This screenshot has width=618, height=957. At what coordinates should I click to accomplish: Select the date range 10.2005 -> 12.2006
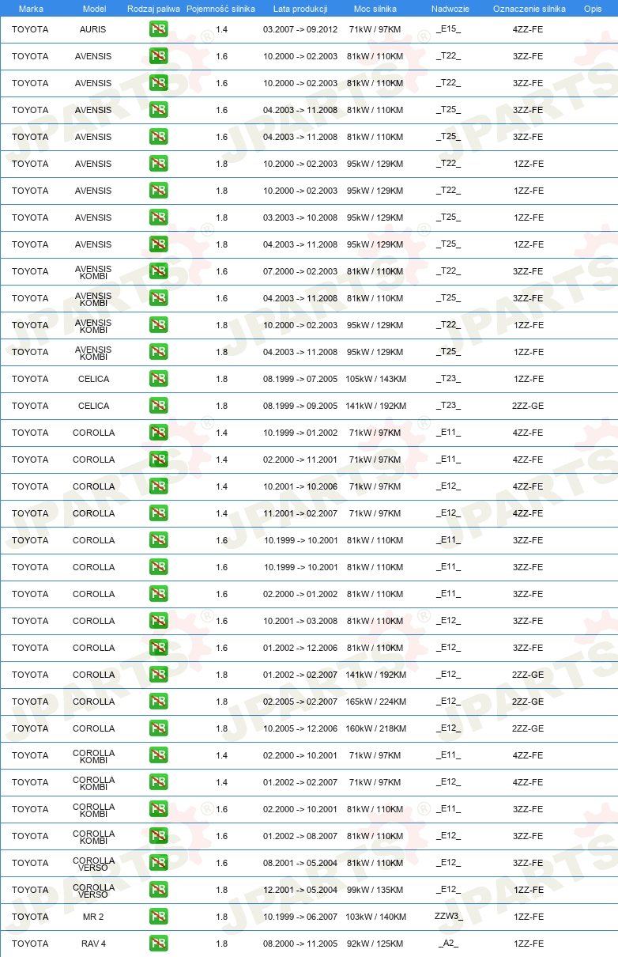[x=300, y=728]
